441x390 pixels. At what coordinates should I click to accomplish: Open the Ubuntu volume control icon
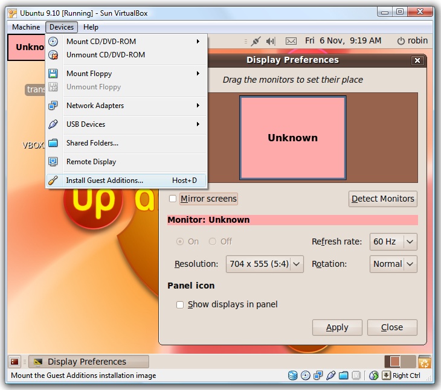pyautogui.click(x=271, y=41)
